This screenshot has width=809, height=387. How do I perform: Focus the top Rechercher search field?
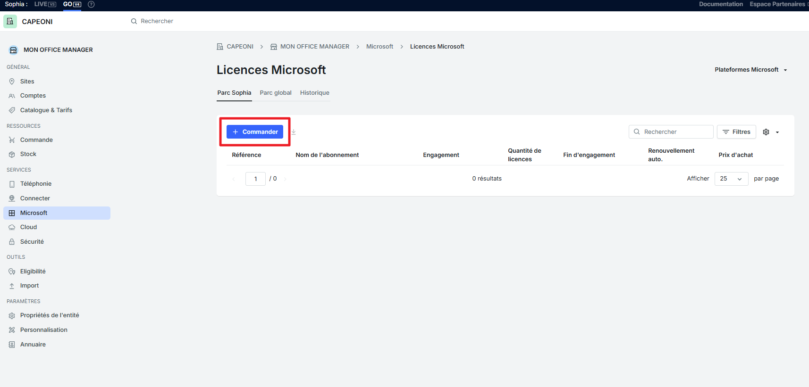[x=157, y=21]
